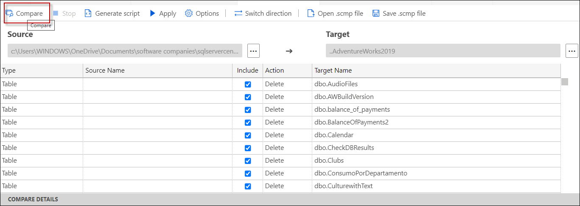Click the Stop comparison icon
The image size is (580, 206).
click(56, 13)
